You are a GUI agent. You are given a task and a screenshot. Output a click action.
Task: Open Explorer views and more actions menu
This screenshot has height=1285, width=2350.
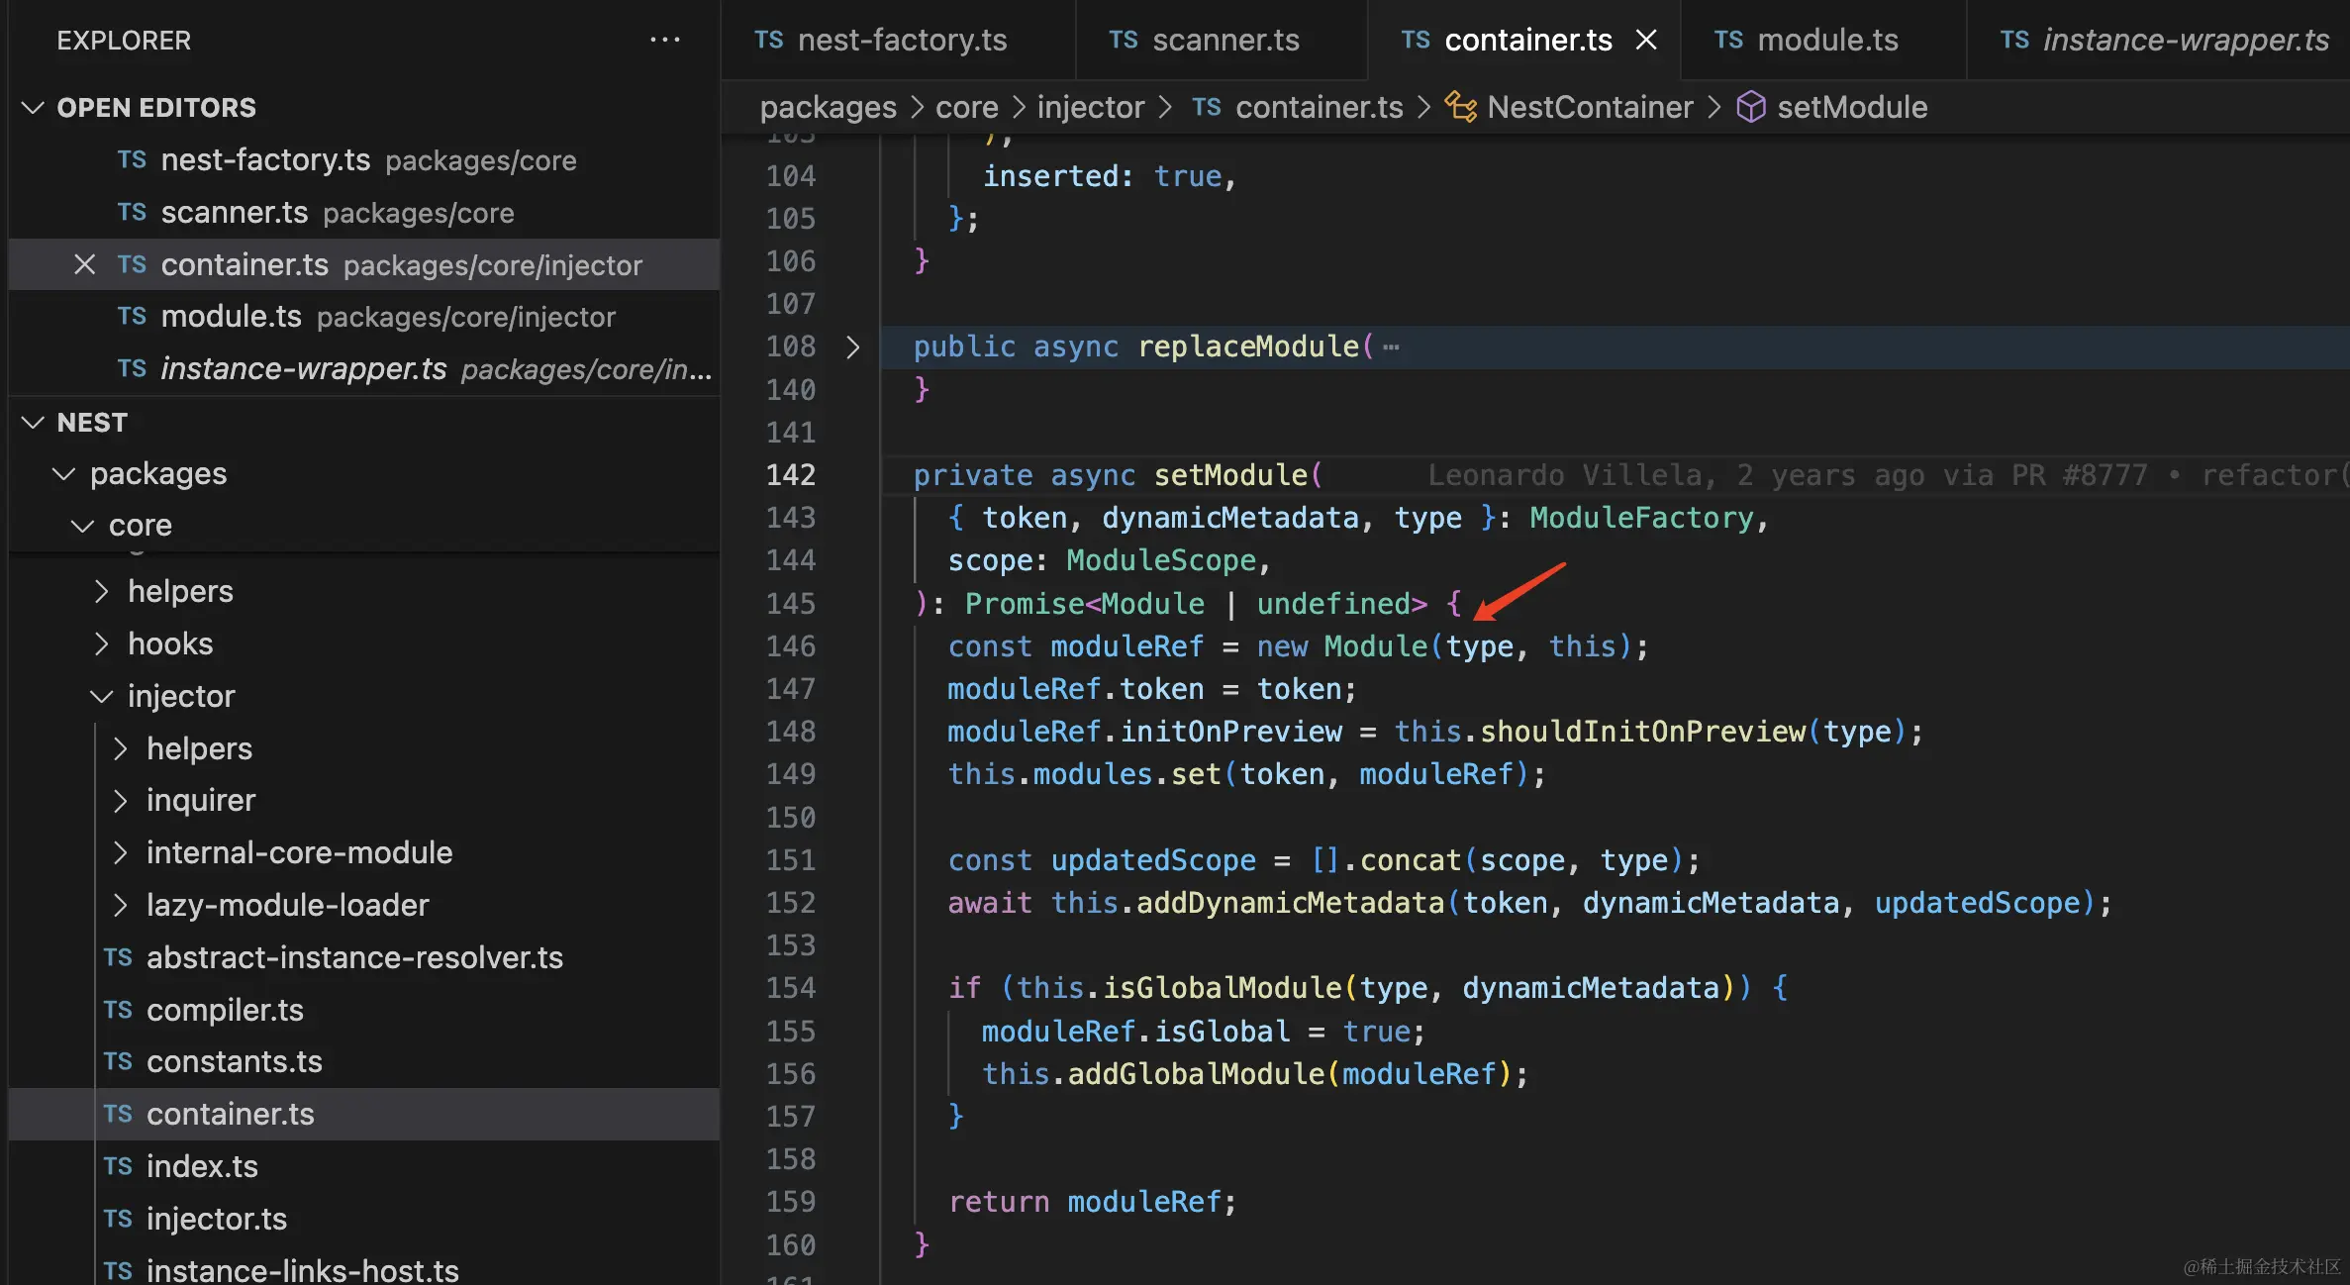coord(665,40)
